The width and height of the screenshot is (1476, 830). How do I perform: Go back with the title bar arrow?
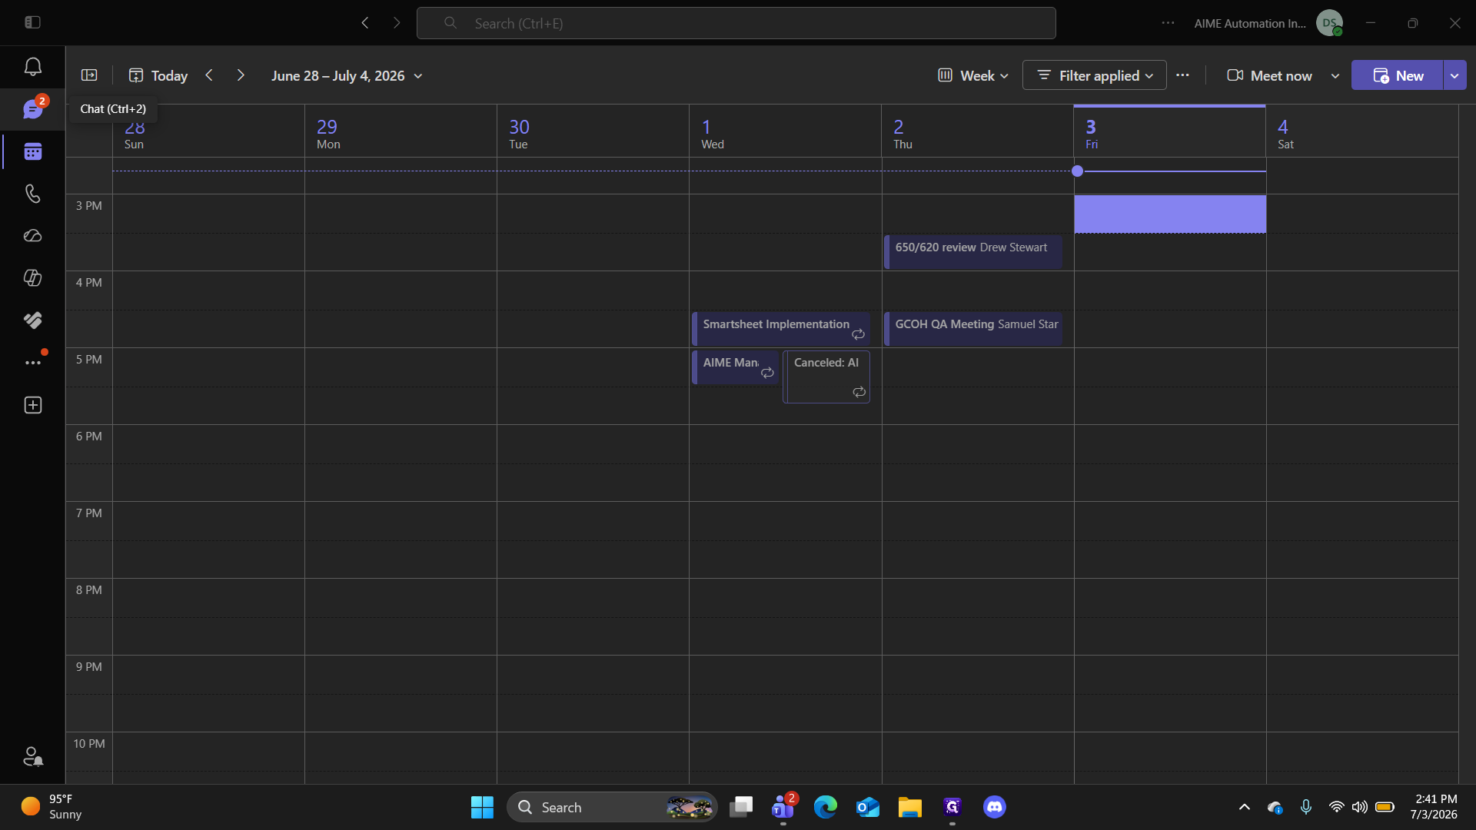click(365, 23)
